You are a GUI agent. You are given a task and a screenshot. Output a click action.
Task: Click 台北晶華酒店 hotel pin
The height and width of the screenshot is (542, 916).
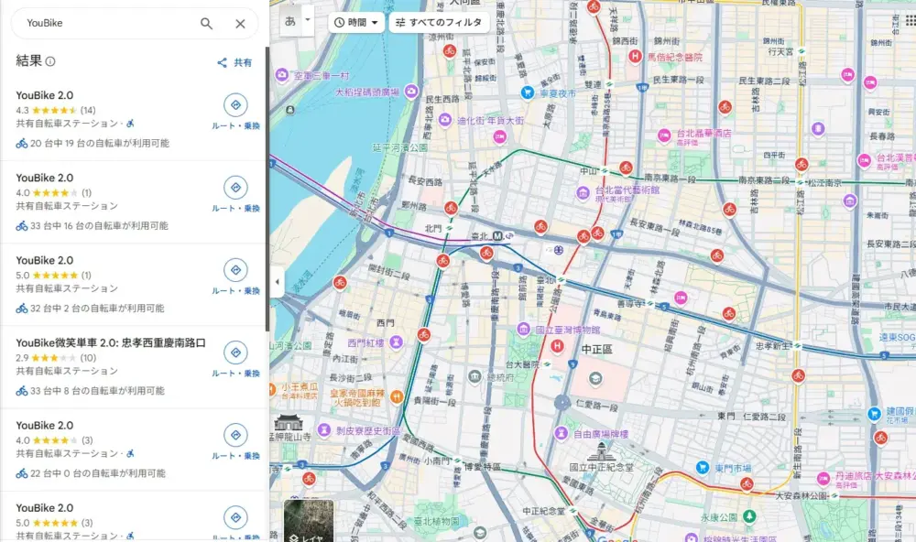(664, 135)
